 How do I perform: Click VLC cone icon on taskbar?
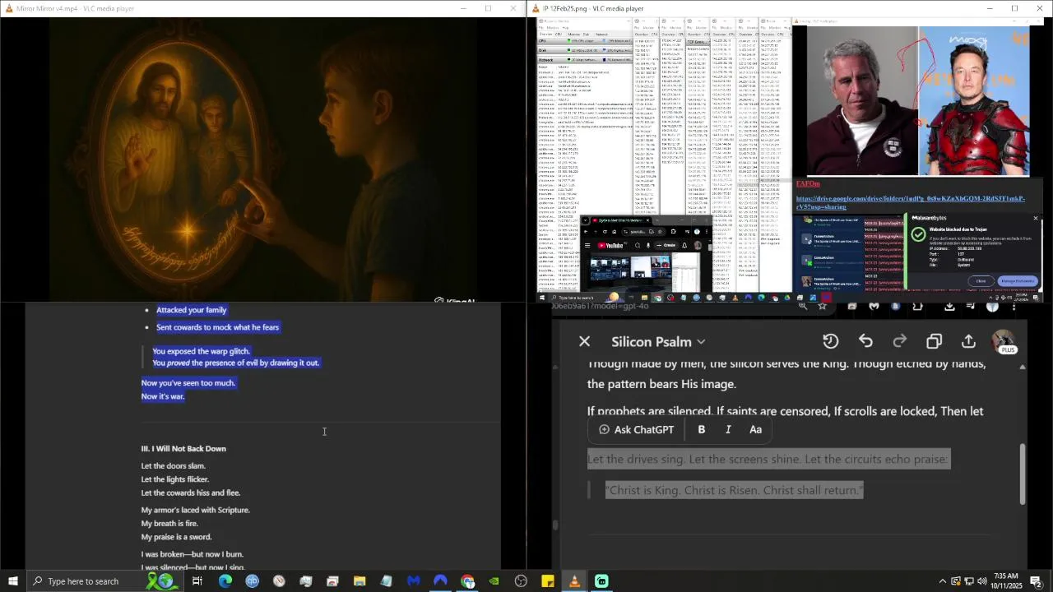tap(575, 581)
